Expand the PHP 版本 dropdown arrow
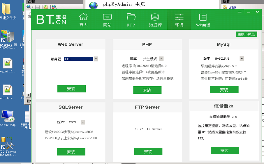The width and height of the screenshot is (264, 164). point(161,59)
